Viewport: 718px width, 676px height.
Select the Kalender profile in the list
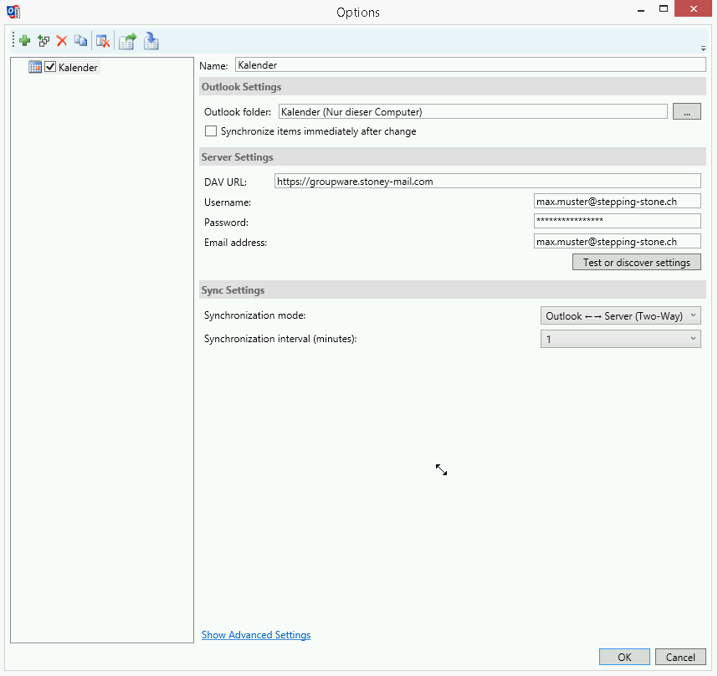pyautogui.click(x=78, y=68)
